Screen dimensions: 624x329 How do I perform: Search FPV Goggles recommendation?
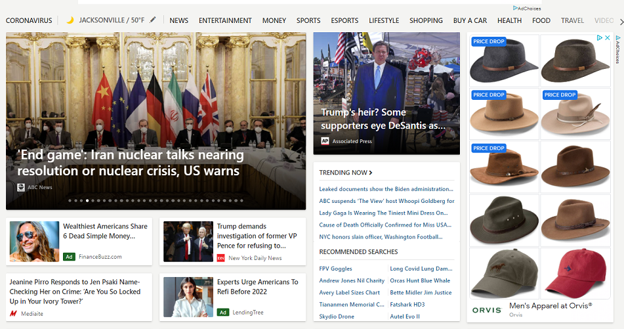(x=335, y=269)
